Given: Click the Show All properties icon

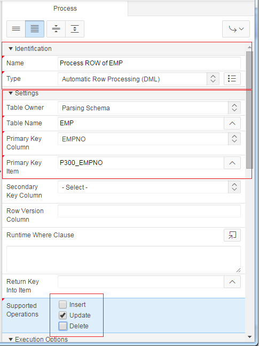Looking at the screenshot, I should click(x=35, y=29).
